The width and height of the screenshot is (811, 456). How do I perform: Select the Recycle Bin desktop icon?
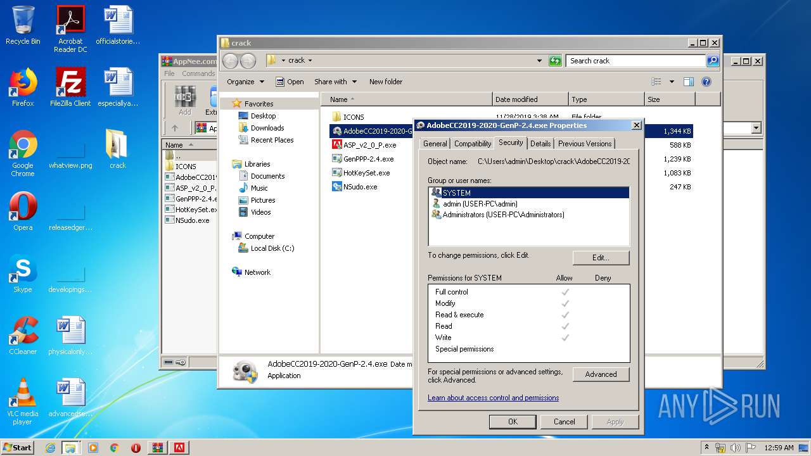[23, 25]
